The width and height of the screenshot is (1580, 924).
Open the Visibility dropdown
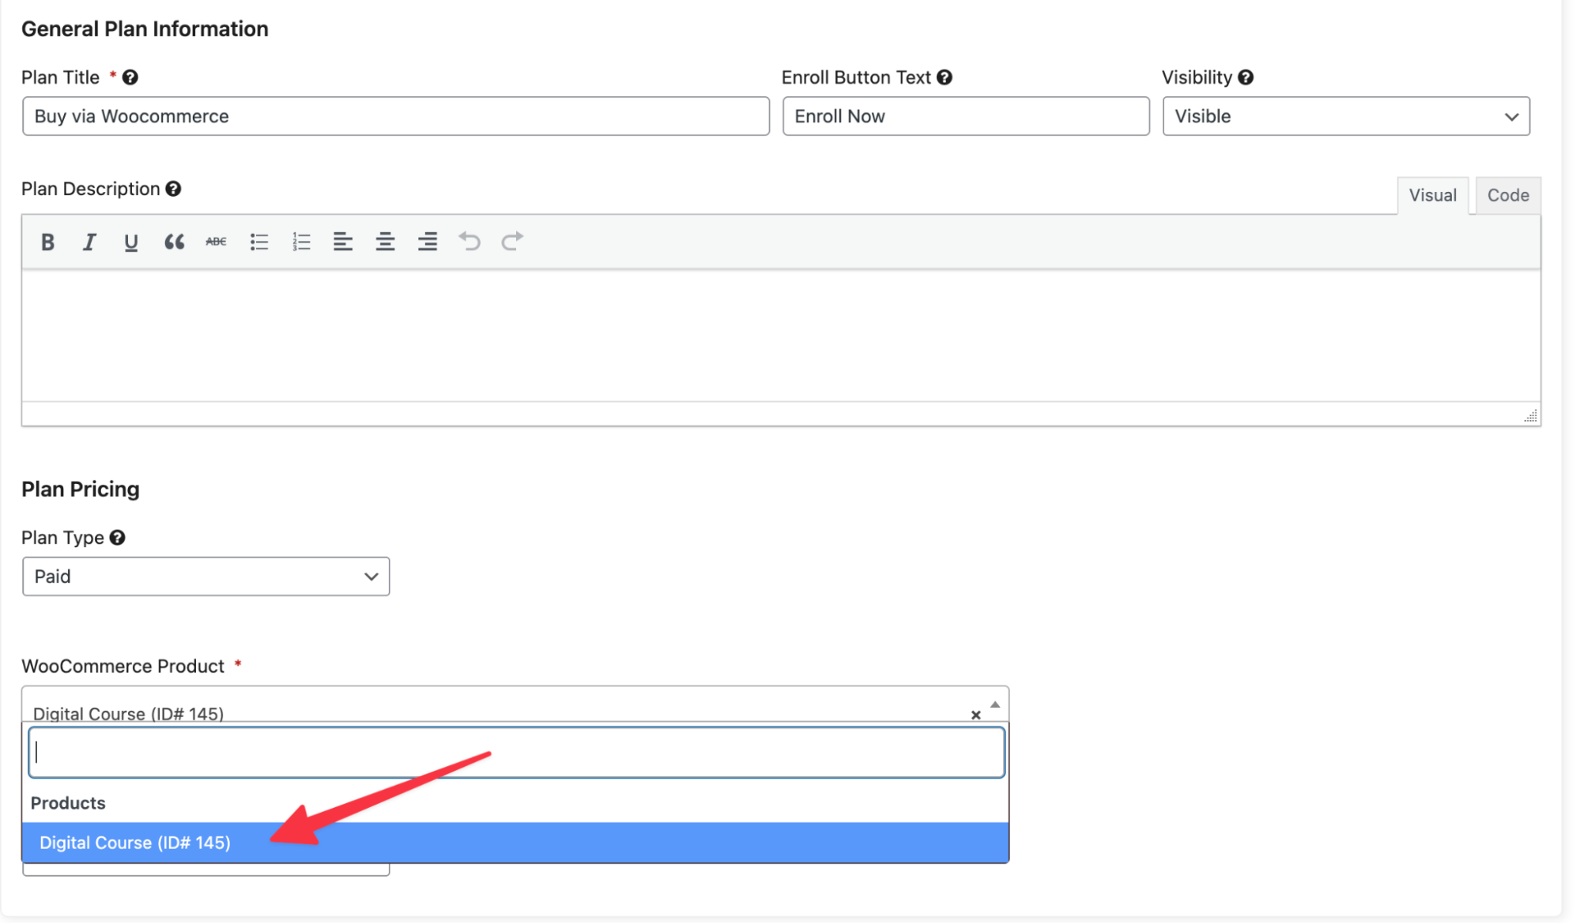(1345, 116)
